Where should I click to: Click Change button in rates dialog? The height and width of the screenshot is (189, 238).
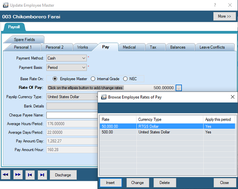137,183
